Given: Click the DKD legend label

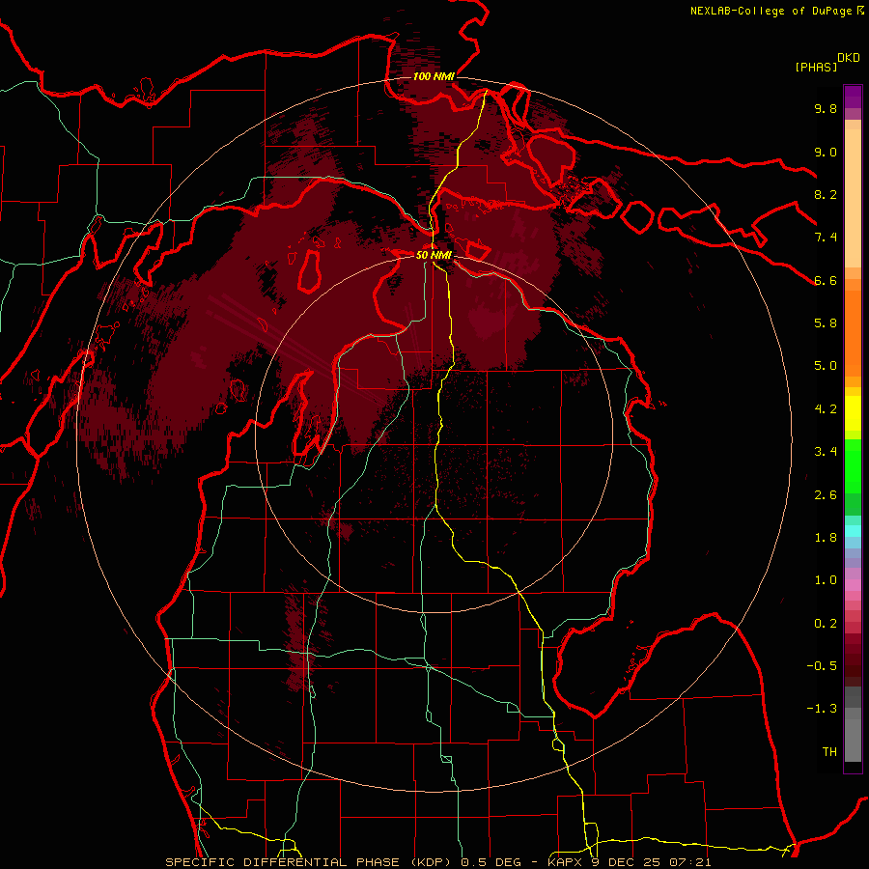Looking at the screenshot, I should pyautogui.click(x=849, y=58).
